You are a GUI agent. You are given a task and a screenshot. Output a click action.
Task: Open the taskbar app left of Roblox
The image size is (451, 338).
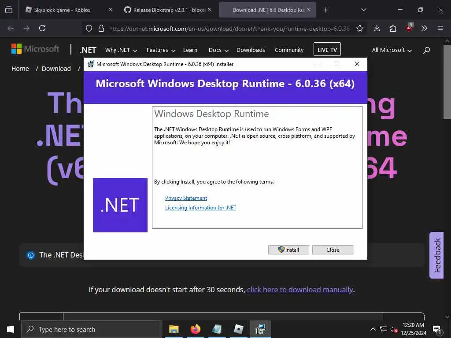point(217,329)
